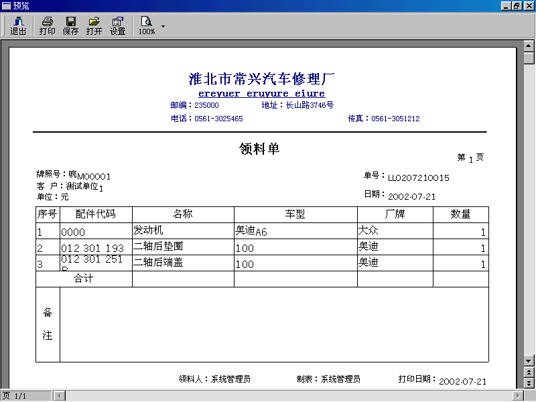The height and width of the screenshot is (402, 536).
Task: Click the 领料单 document heading
Action: [259, 149]
